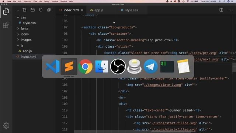Click the Wi-Fi icon in menu bar
This screenshot has width=236, height=133.
(188, 1)
